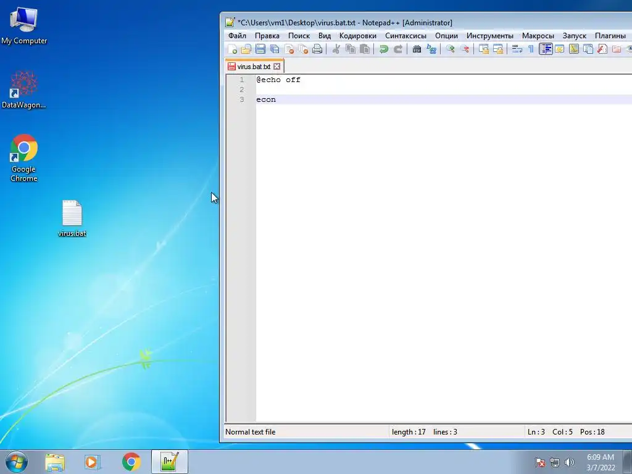
Task: Open the Опции menu
Action: coord(446,35)
